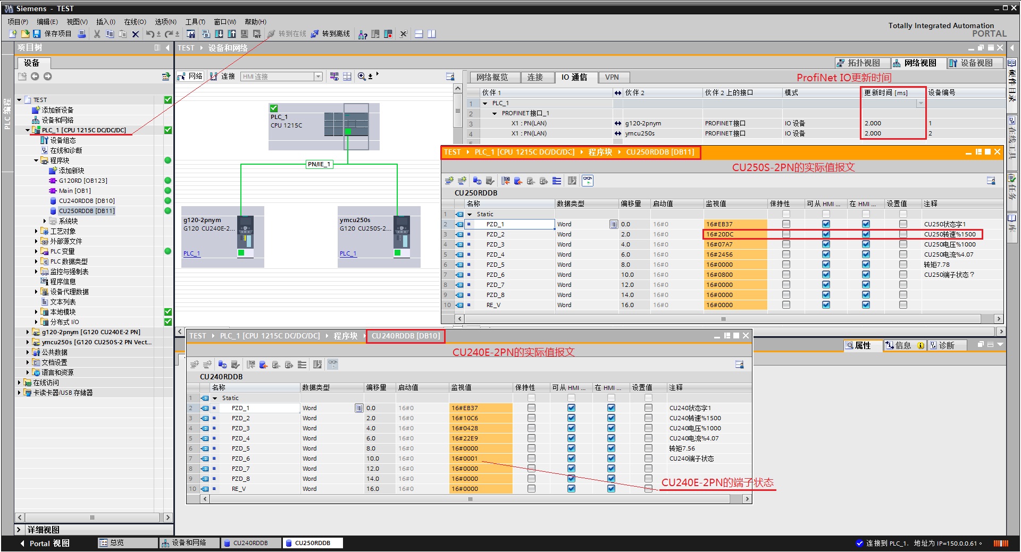
Task: Open Main [OB1] block in project tree
Action: (x=74, y=191)
